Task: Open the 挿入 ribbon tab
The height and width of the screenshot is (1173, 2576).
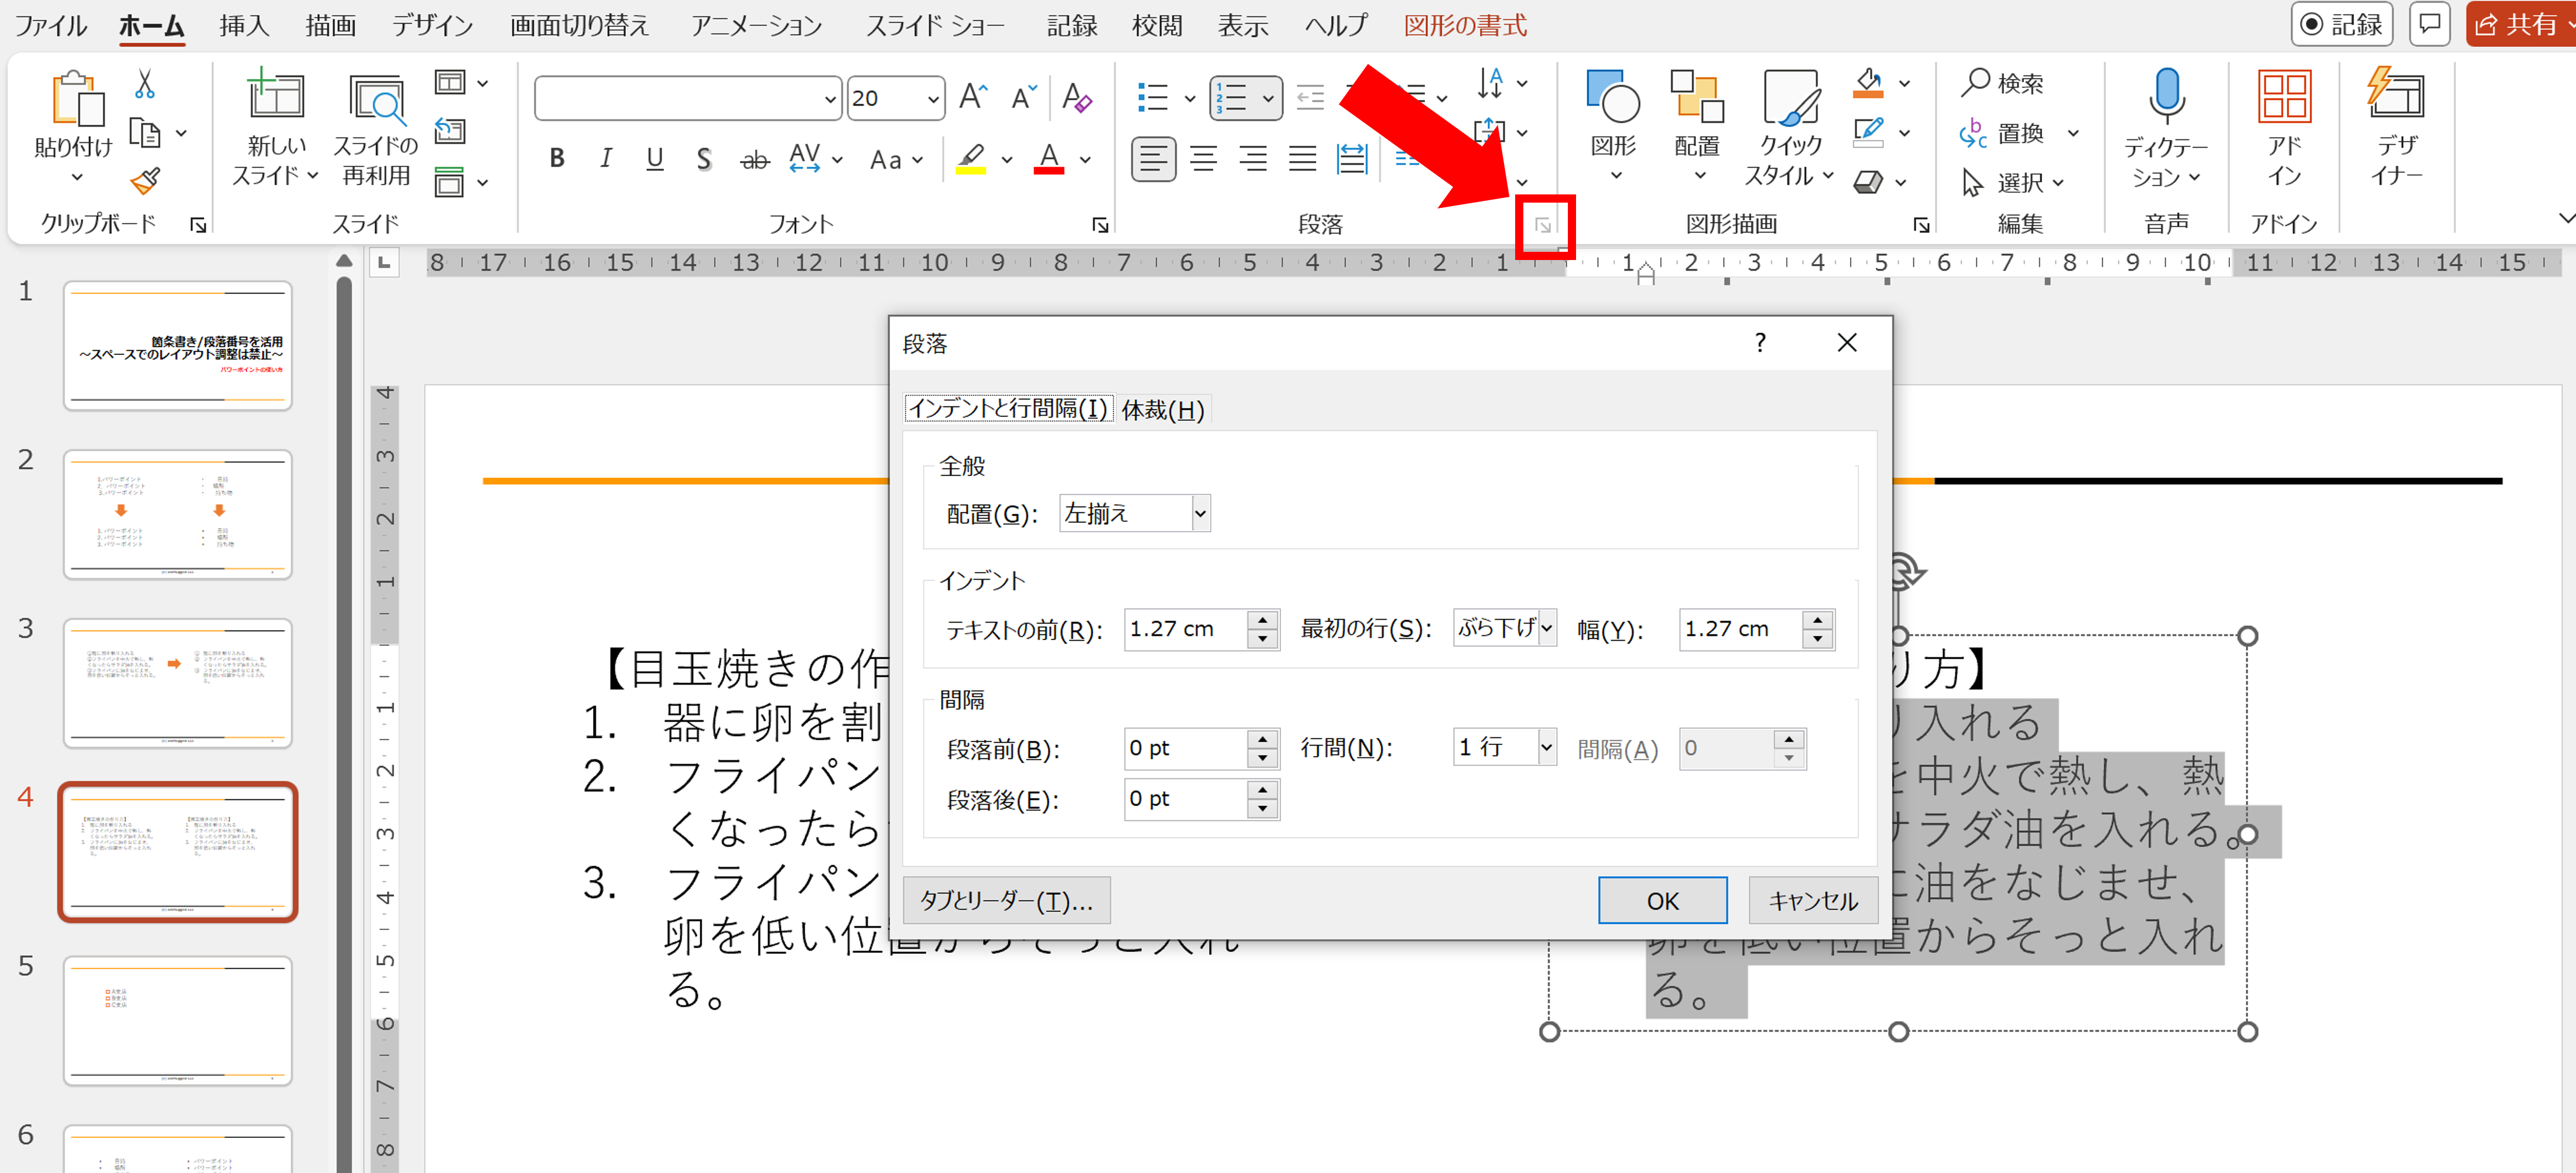Action: point(243,25)
